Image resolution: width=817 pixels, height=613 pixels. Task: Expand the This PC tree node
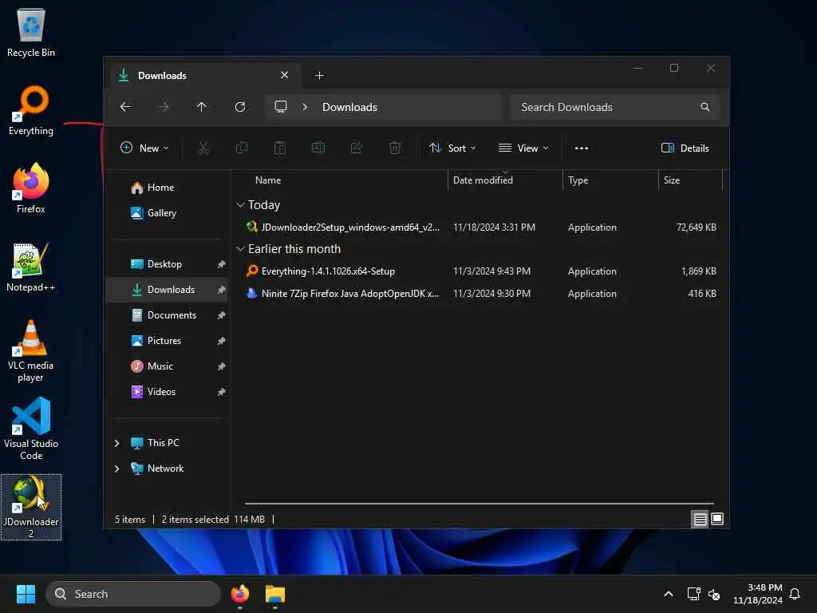116,443
